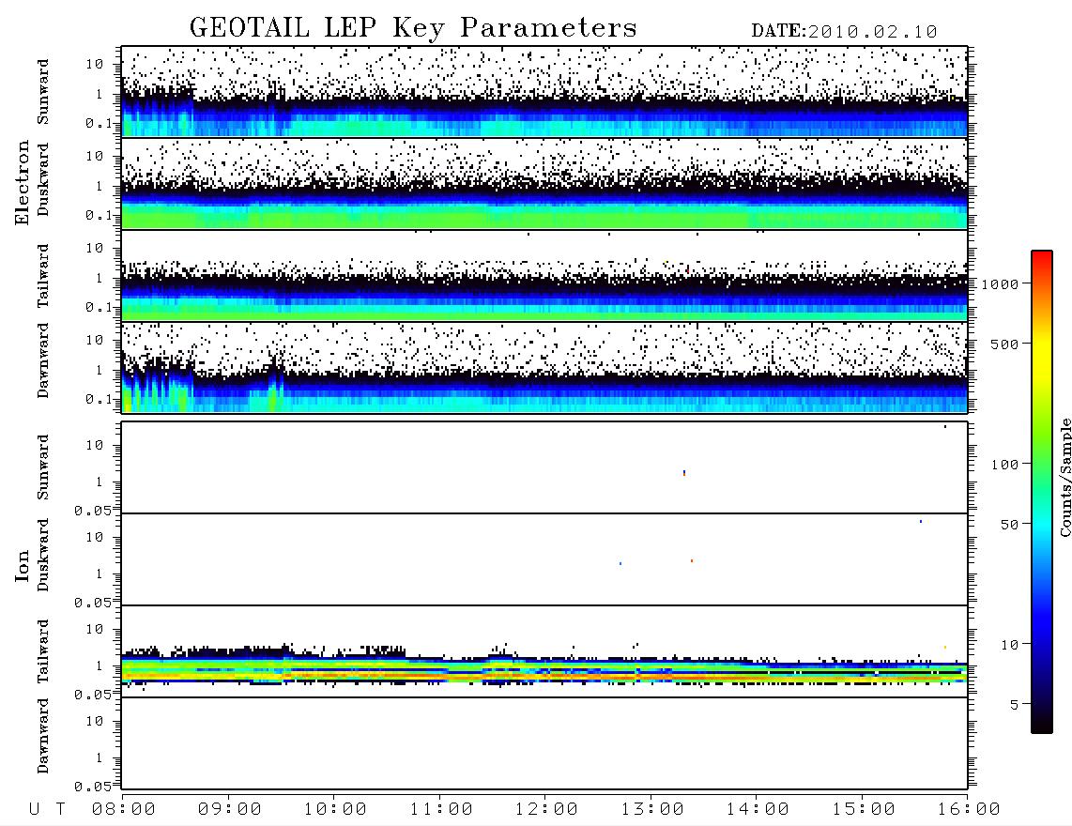Click the "13:00" time tick label
Viewport: 1072px width, 826px height.
coord(652,810)
